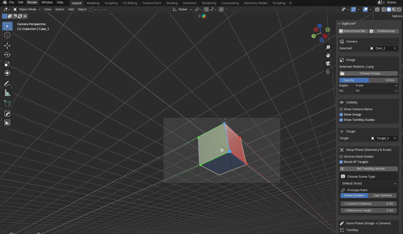Uncheck Show TwinRay Guides
This screenshot has width=403, height=234.
pos(341,120)
